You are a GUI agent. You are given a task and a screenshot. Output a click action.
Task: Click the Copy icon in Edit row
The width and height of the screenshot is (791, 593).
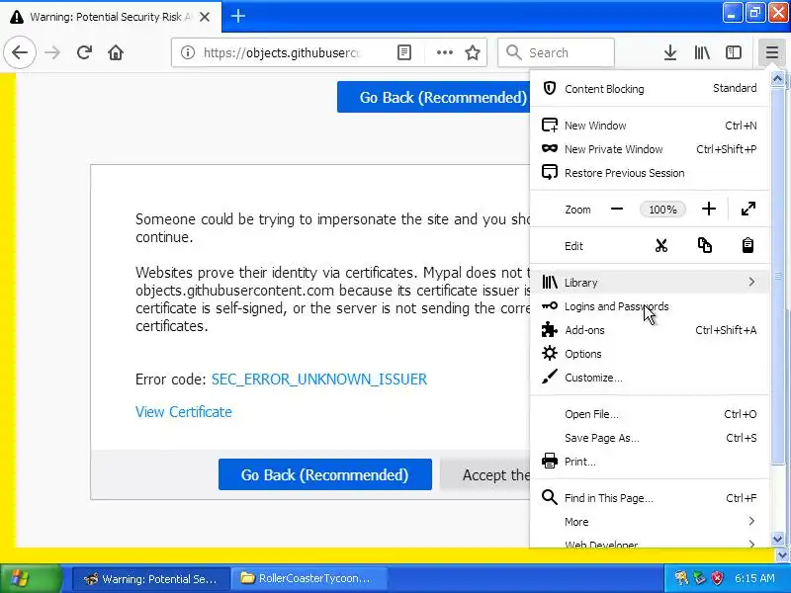[x=705, y=245]
